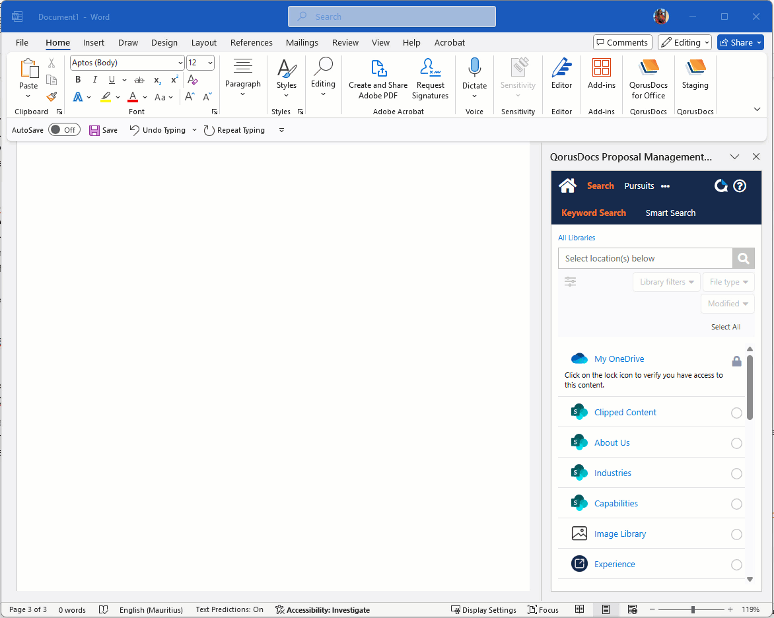Switch to the Insert ribbon tab
This screenshot has width=774, height=618.
[94, 42]
